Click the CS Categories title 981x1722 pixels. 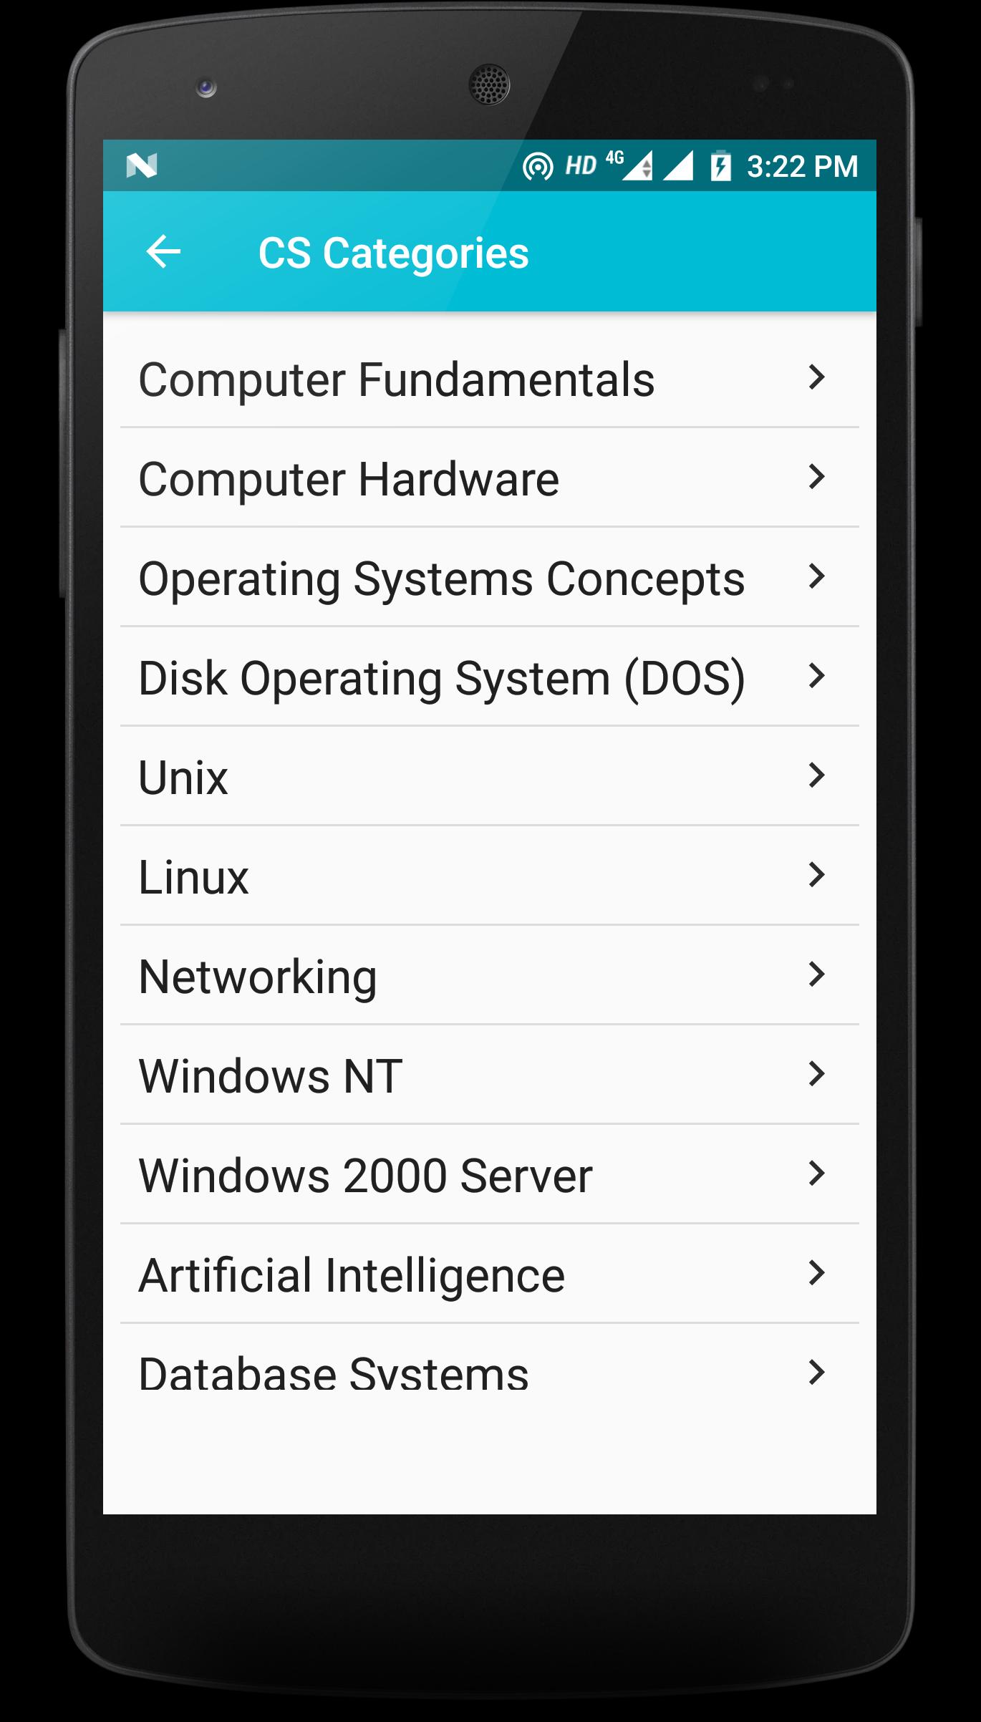point(393,253)
